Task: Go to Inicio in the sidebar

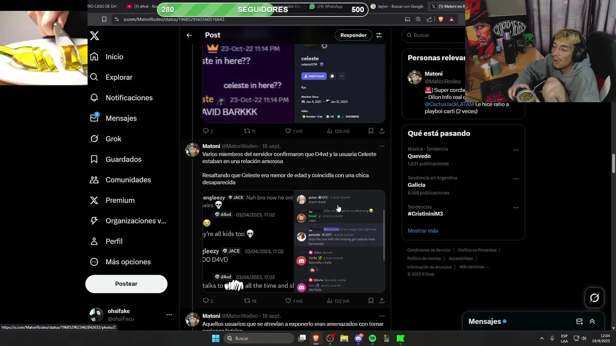Action: click(x=107, y=57)
